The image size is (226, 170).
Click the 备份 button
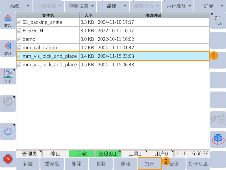[x=174, y=164]
